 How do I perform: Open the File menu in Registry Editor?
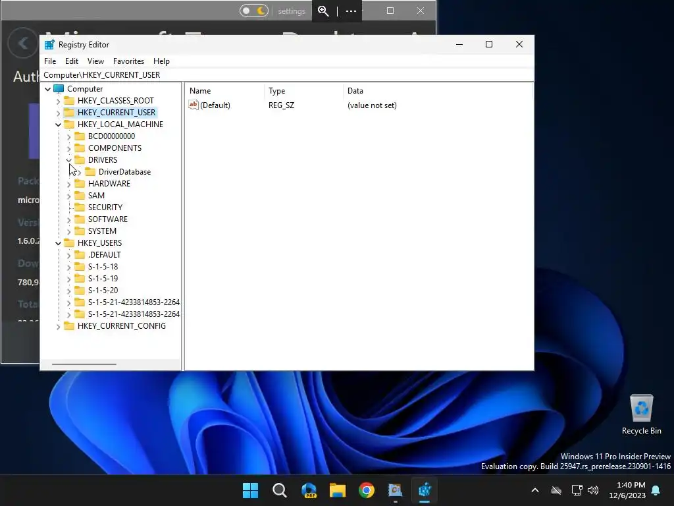(x=50, y=61)
